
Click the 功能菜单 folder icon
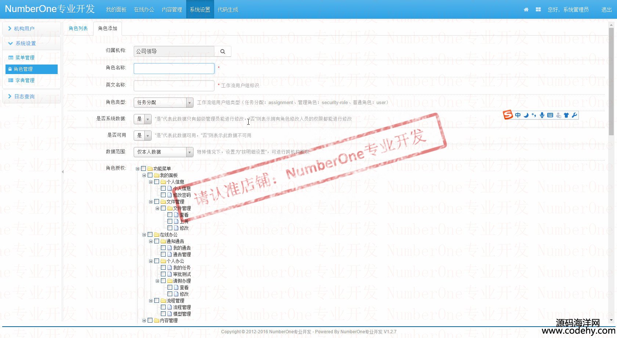click(x=150, y=169)
